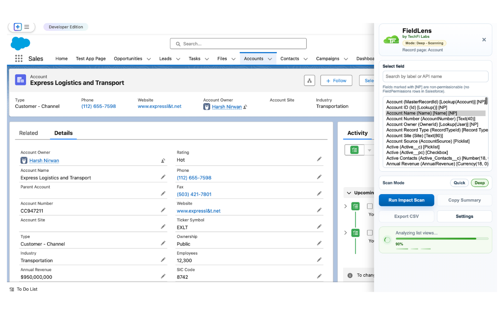Viewport: 504px width, 315px height.
Task: Collapse the Upcoming activity section
Action: coord(349,193)
